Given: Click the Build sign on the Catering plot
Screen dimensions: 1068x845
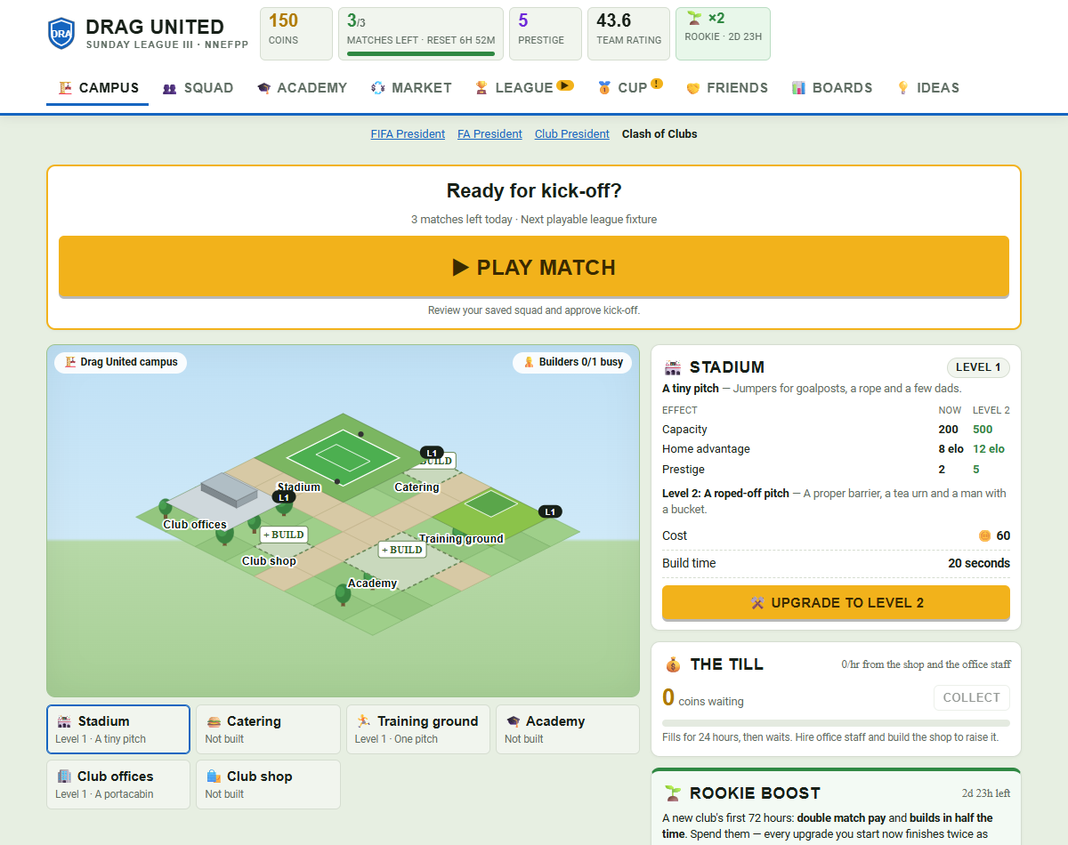Looking at the screenshot, I should pyautogui.click(x=436, y=462).
